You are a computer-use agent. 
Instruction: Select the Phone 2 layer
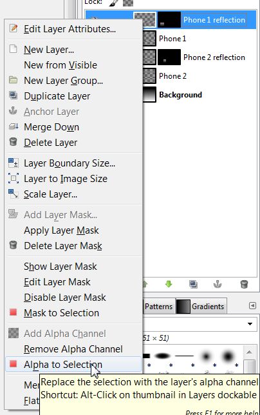(172, 76)
